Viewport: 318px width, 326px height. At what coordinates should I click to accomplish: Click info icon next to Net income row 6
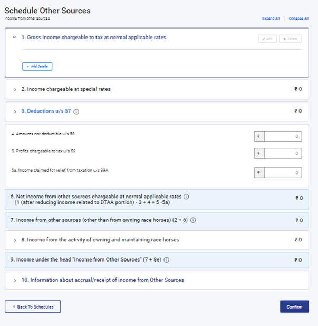(x=186, y=197)
